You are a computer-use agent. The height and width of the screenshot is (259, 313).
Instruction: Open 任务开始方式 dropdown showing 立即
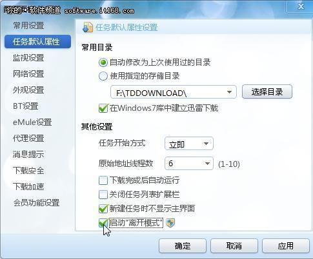click(189, 144)
